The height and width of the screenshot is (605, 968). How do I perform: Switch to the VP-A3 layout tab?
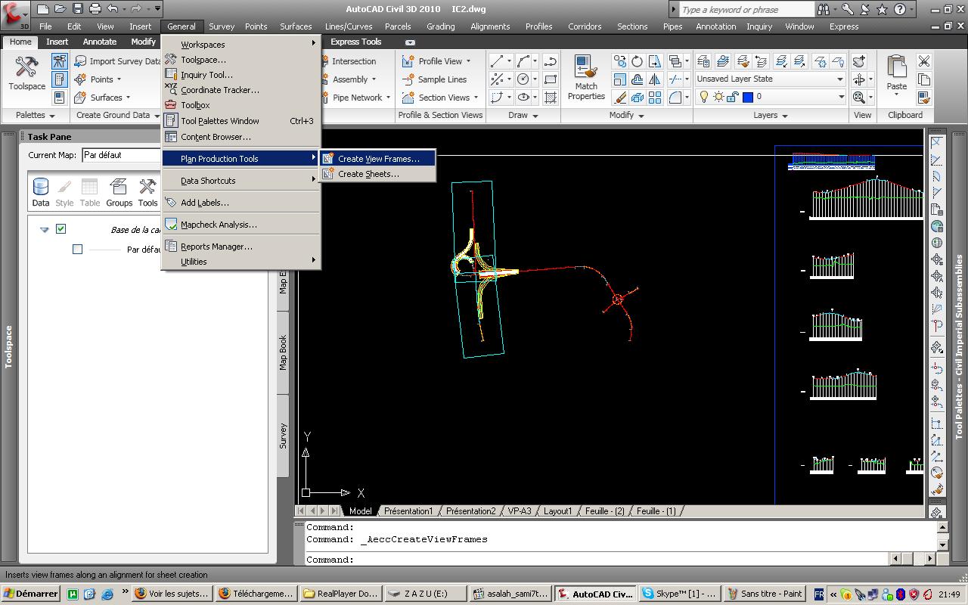(x=519, y=511)
